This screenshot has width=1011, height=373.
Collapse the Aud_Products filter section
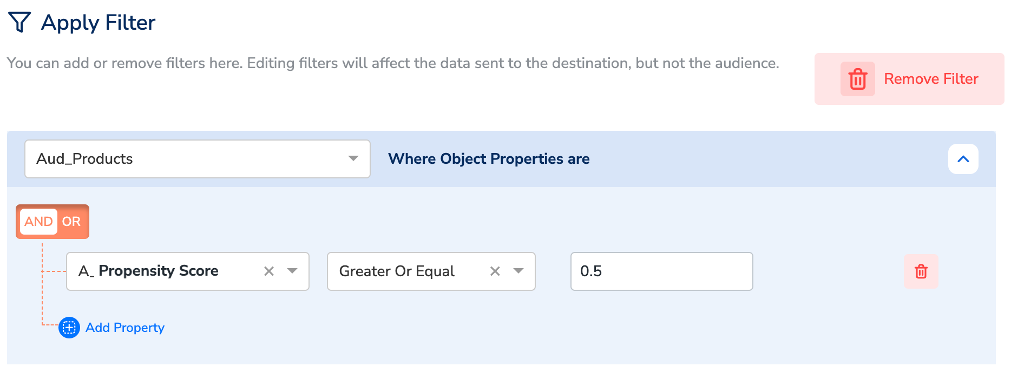[x=963, y=159]
